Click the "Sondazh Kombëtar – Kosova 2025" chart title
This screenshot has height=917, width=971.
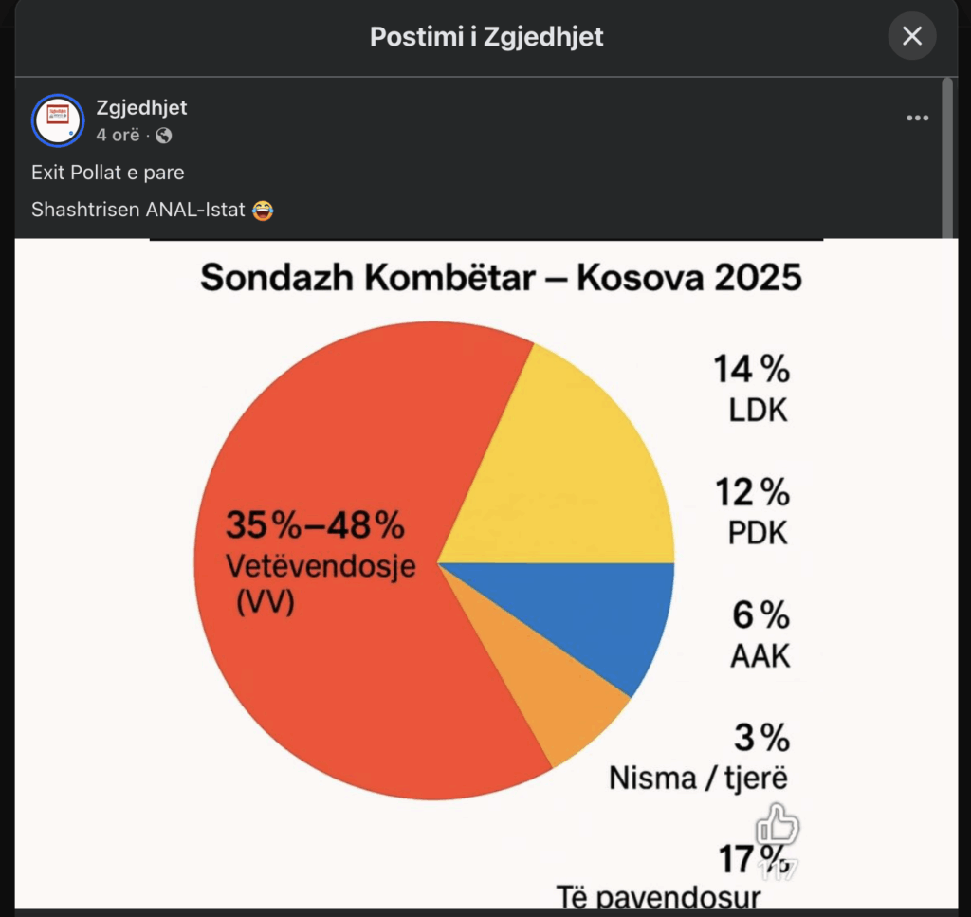[x=501, y=278]
